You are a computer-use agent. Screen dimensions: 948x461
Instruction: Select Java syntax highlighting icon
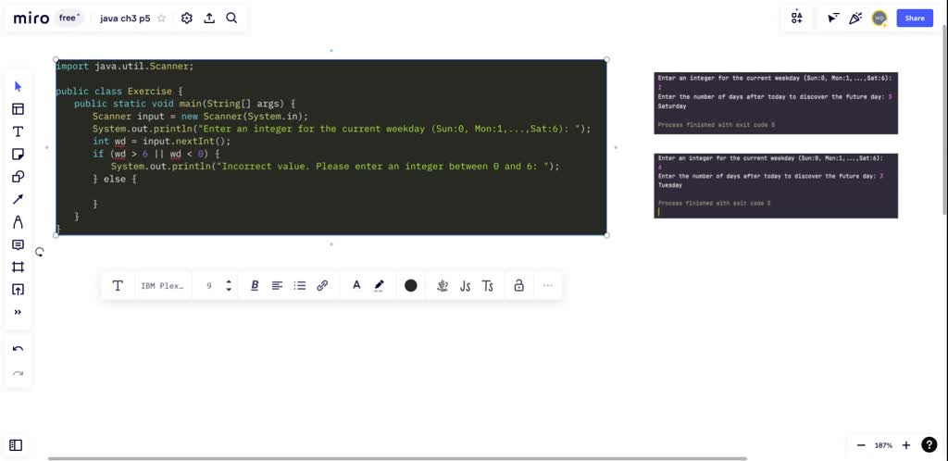(443, 286)
